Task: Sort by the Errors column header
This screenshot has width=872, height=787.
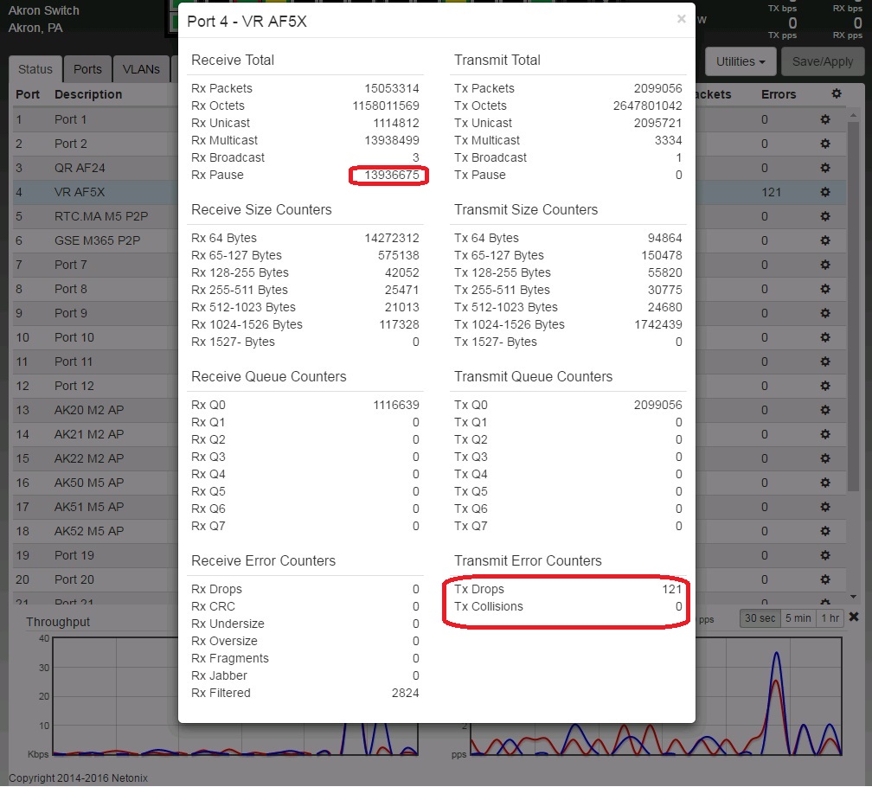Action: pos(779,94)
